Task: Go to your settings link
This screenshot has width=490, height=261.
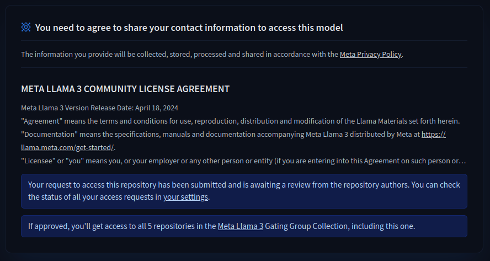Action: pos(185,196)
